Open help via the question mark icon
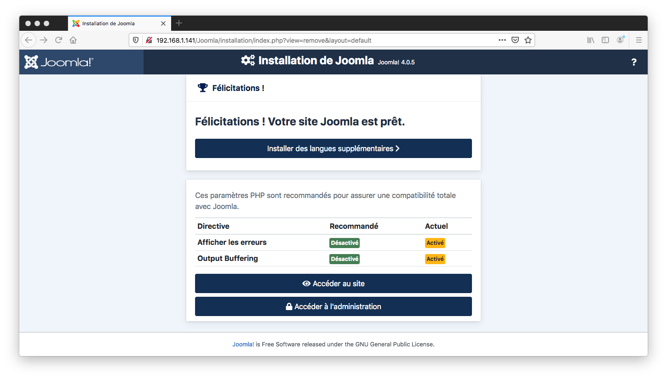 pos(634,62)
